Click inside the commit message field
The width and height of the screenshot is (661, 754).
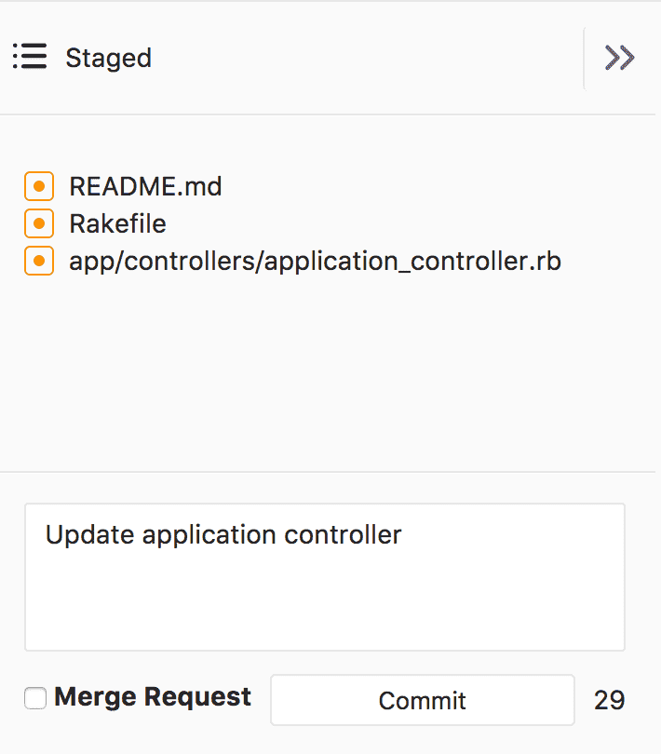[x=324, y=575]
